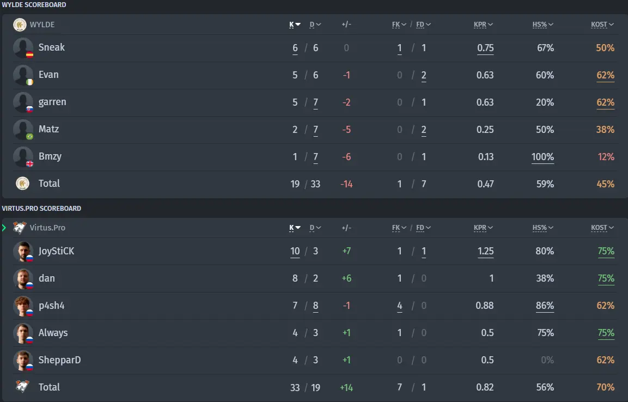Sort Virtus.Pro table by D column
The height and width of the screenshot is (402, 628).
tap(315, 228)
